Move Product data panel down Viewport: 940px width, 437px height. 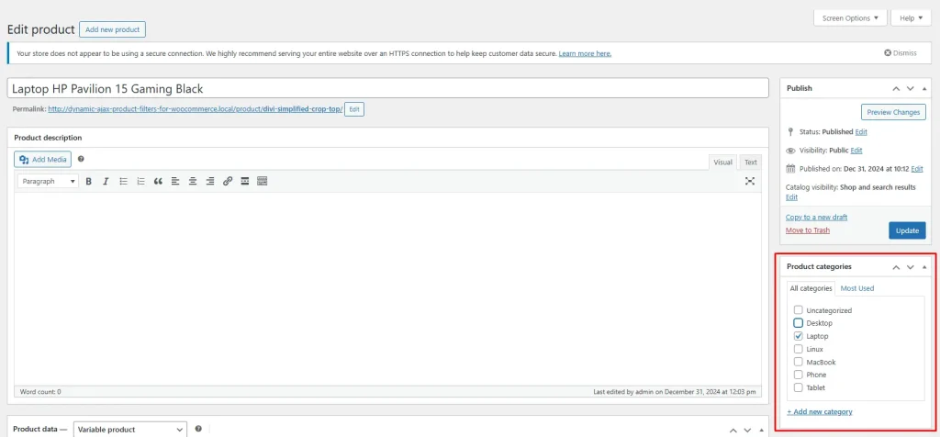[x=747, y=431]
